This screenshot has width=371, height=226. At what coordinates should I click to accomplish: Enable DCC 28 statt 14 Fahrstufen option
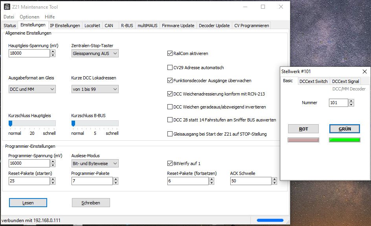tap(170, 120)
